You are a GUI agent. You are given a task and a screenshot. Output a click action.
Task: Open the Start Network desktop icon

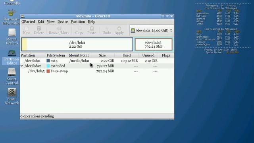[12, 97]
